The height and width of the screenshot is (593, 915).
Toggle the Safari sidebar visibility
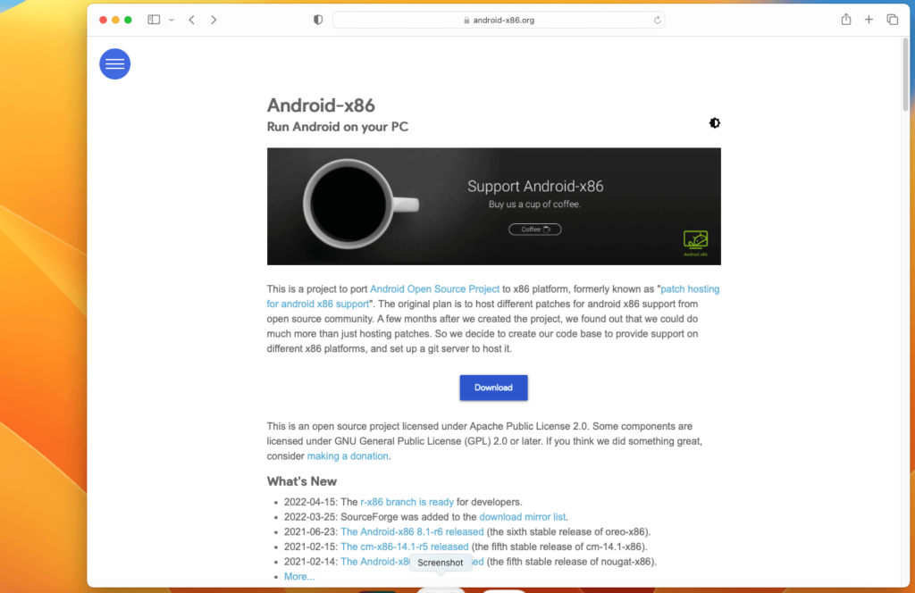pos(153,19)
